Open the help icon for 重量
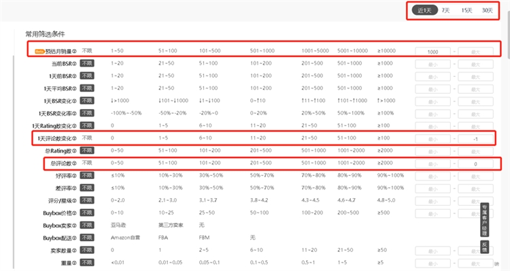 click(74, 263)
